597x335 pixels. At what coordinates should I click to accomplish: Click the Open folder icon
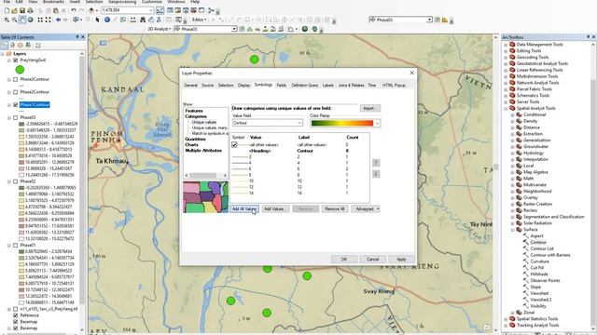pyautogui.click(x=14, y=10)
